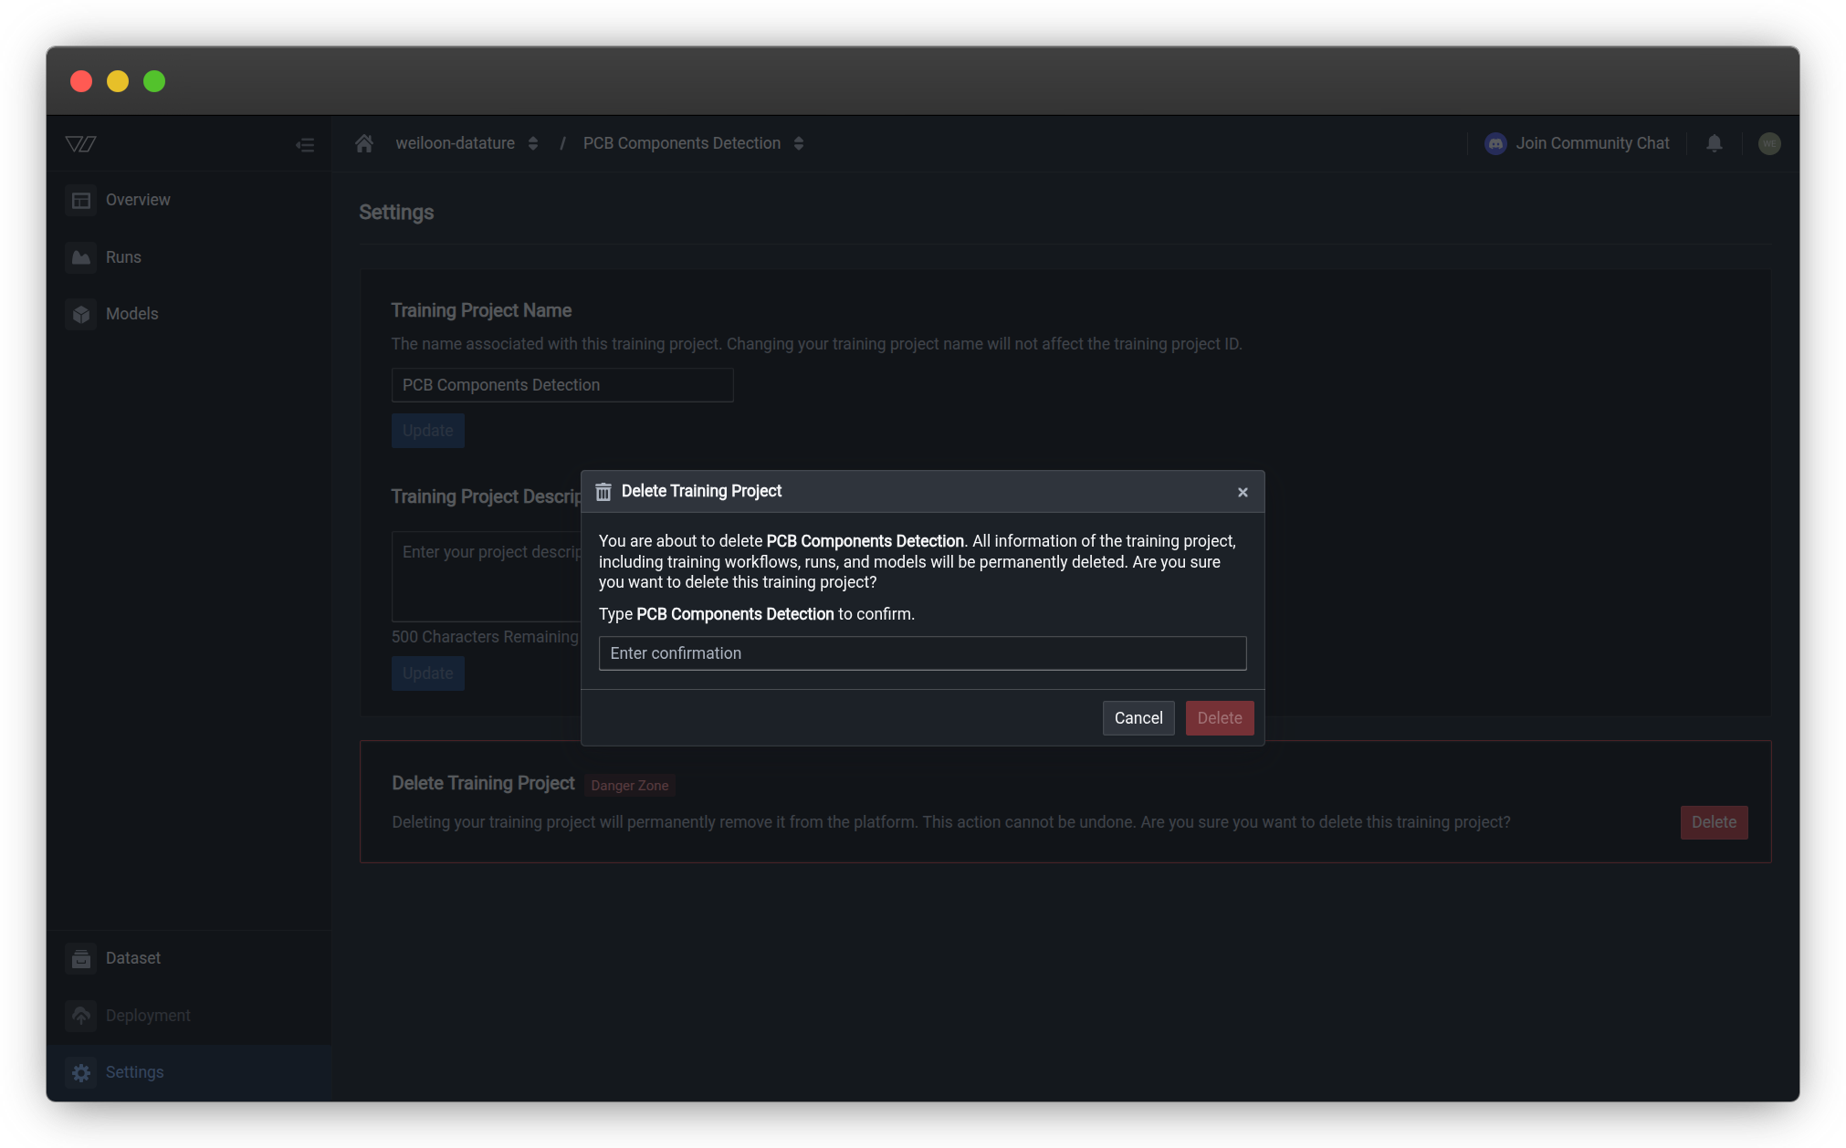Click the Discord community chat icon

[x=1495, y=143]
